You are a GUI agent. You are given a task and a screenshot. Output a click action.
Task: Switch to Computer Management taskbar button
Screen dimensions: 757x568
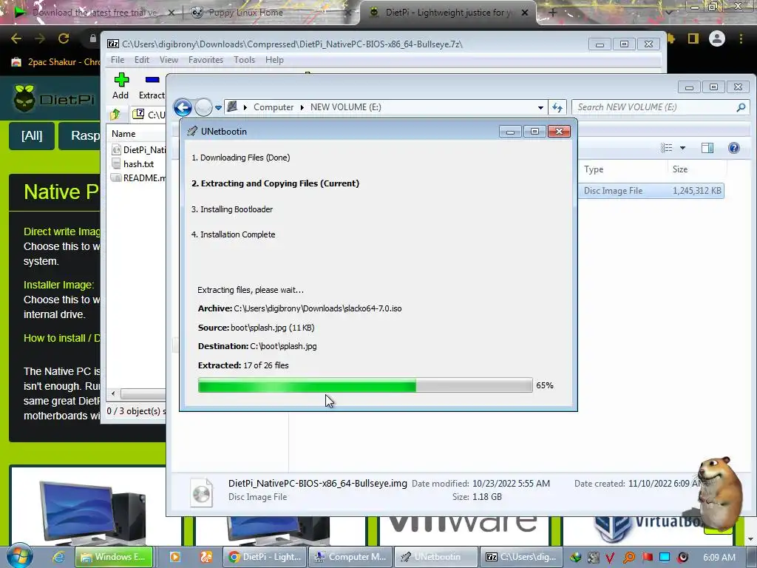pos(350,557)
